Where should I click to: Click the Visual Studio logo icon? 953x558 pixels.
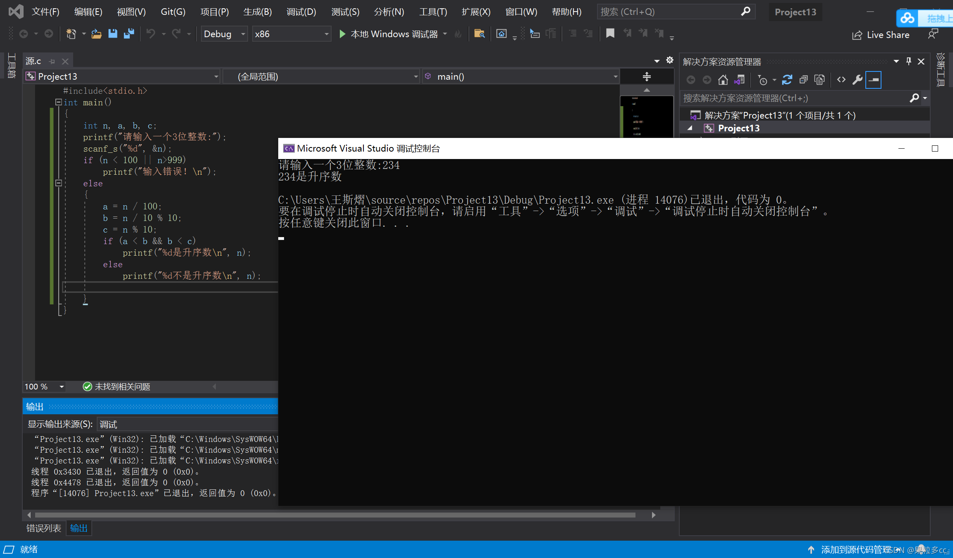tap(16, 12)
